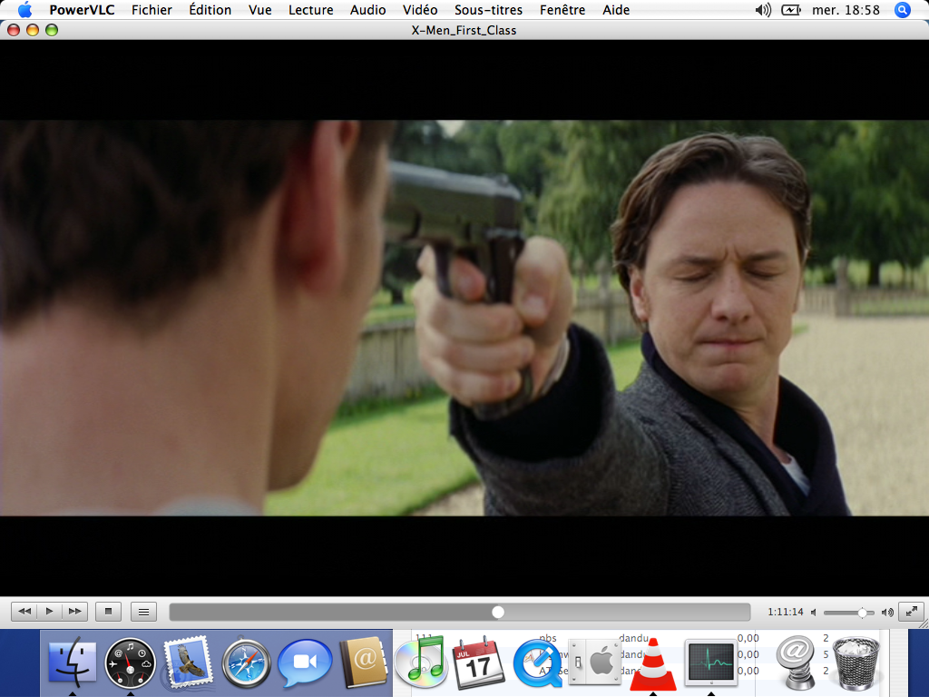This screenshot has height=697, width=929.
Task: Mute audio with the low-volume speaker icon
Action: coord(814,613)
